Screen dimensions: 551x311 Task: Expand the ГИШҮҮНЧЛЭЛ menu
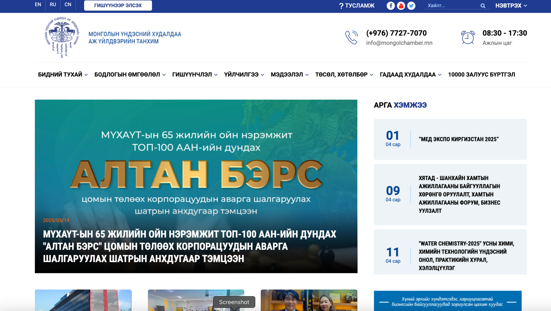tap(195, 75)
